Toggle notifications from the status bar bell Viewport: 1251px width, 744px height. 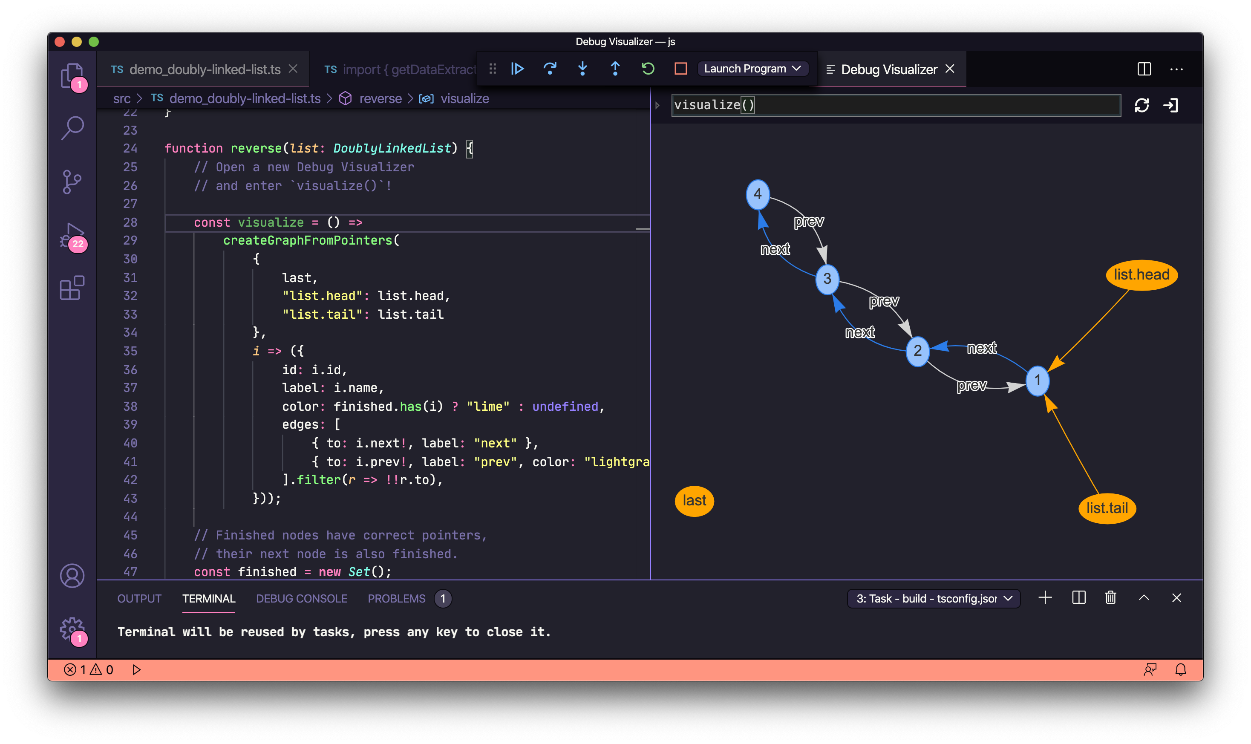1181,669
